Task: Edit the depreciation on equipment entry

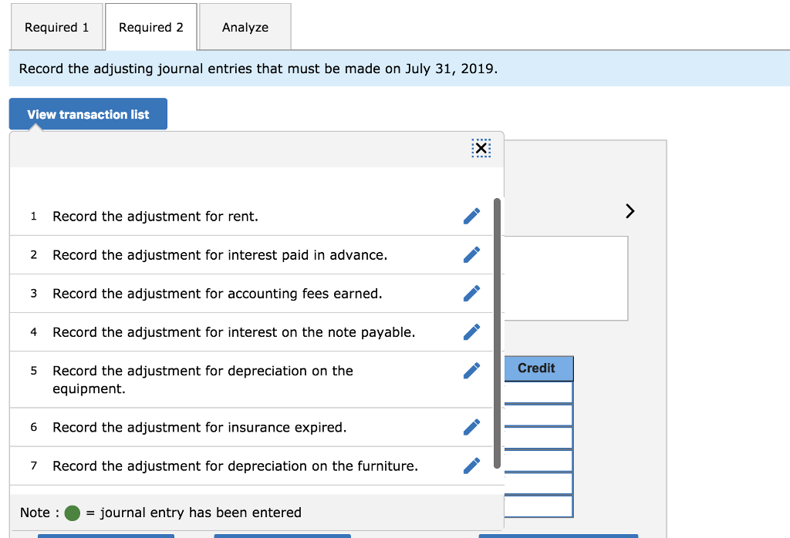Action: (x=471, y=371)
